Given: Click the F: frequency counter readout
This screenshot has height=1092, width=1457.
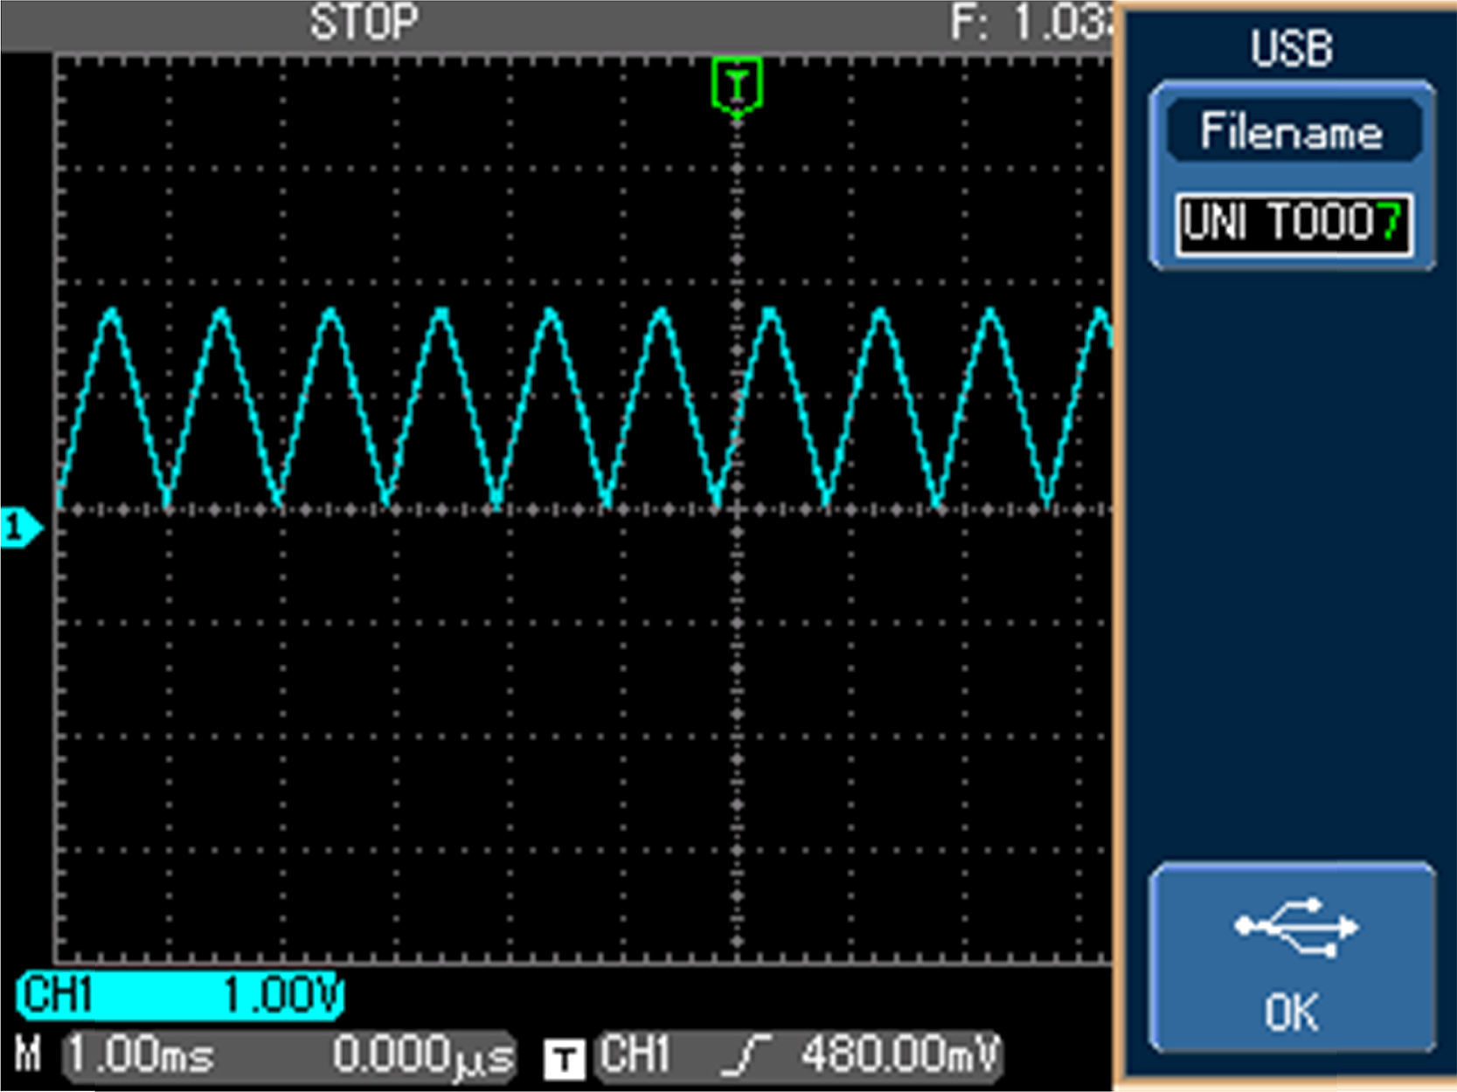Looking at the screenshot, I should pos(1031,23).
